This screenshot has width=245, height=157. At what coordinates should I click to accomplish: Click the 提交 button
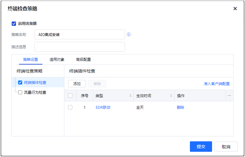201,147
